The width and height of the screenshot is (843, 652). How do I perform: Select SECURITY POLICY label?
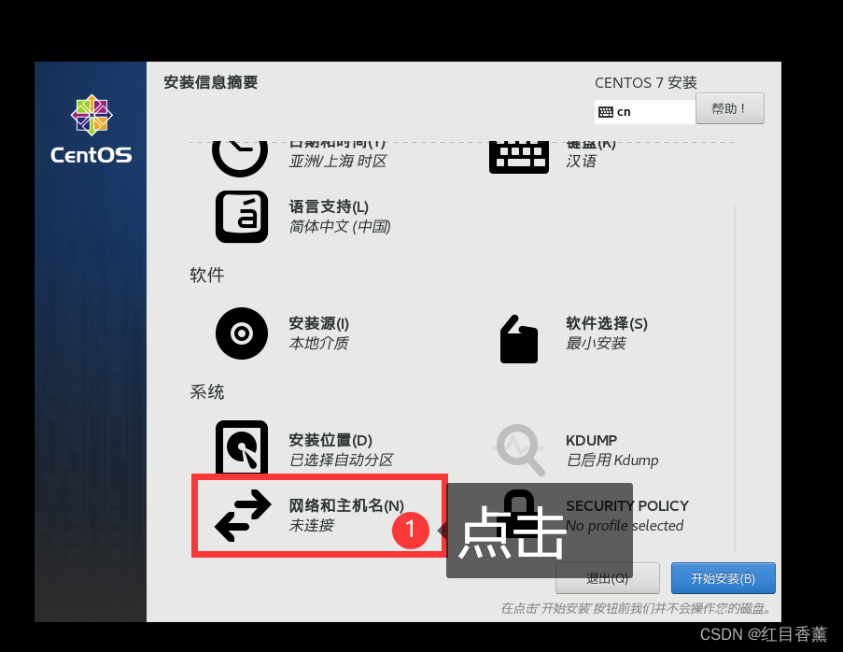point(626,505)
